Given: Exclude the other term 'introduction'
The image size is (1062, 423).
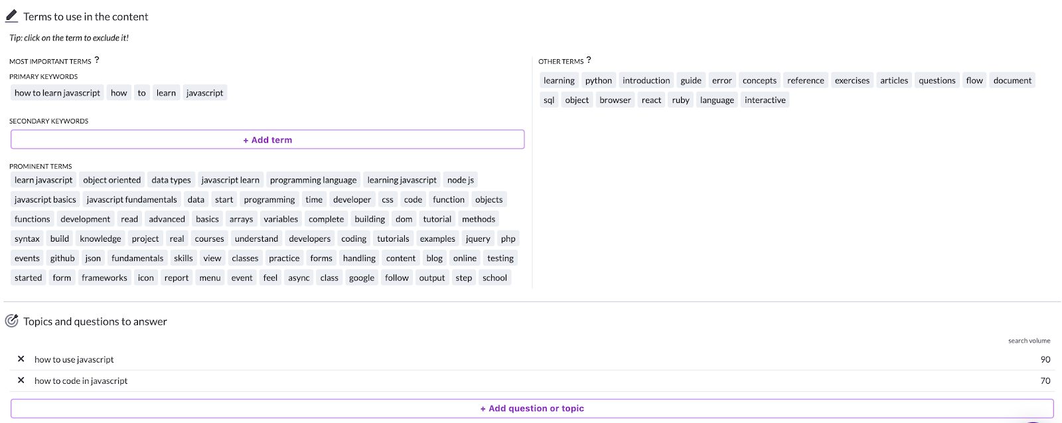Looking at the screenshot, I should coord(646,80).
